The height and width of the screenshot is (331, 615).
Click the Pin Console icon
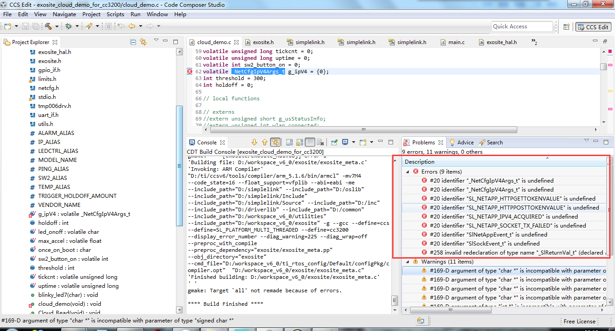tap(334, 143)
